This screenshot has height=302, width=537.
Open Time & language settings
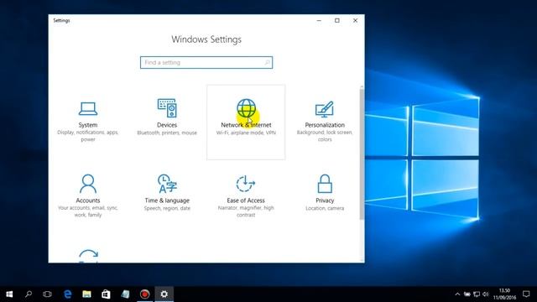pyautogui.click(x=167, y=197)
